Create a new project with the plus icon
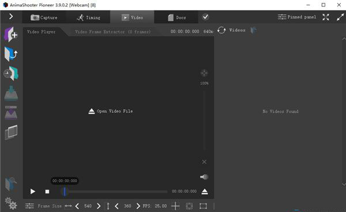This screenshot has width=346, height=212. click(x=11, y=35)
